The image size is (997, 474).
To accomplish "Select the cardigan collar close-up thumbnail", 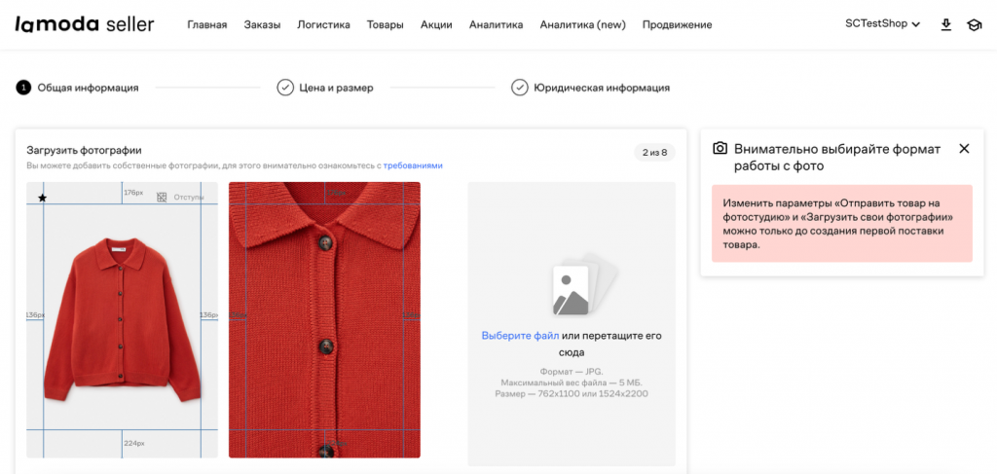I will click(324, 321).
